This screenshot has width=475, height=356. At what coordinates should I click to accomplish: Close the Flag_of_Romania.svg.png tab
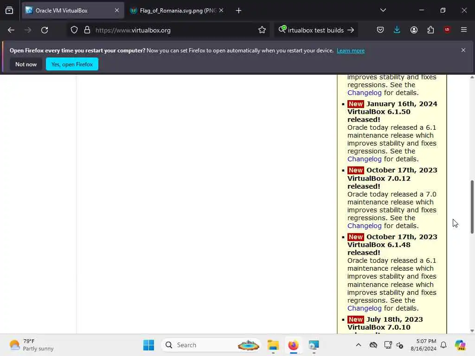click(x=221, y=10)
